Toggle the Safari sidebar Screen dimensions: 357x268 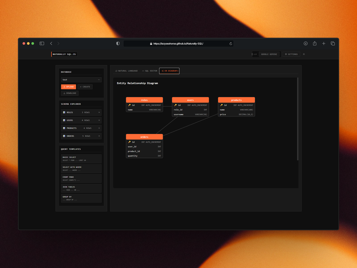pos(42,44)
